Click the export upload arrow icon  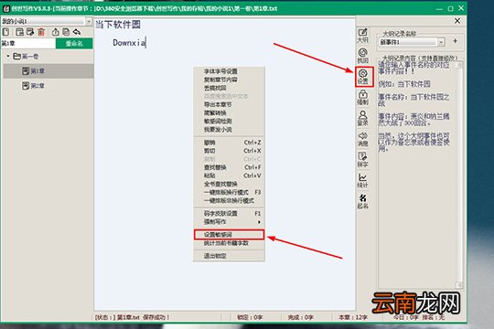(56, 32)
